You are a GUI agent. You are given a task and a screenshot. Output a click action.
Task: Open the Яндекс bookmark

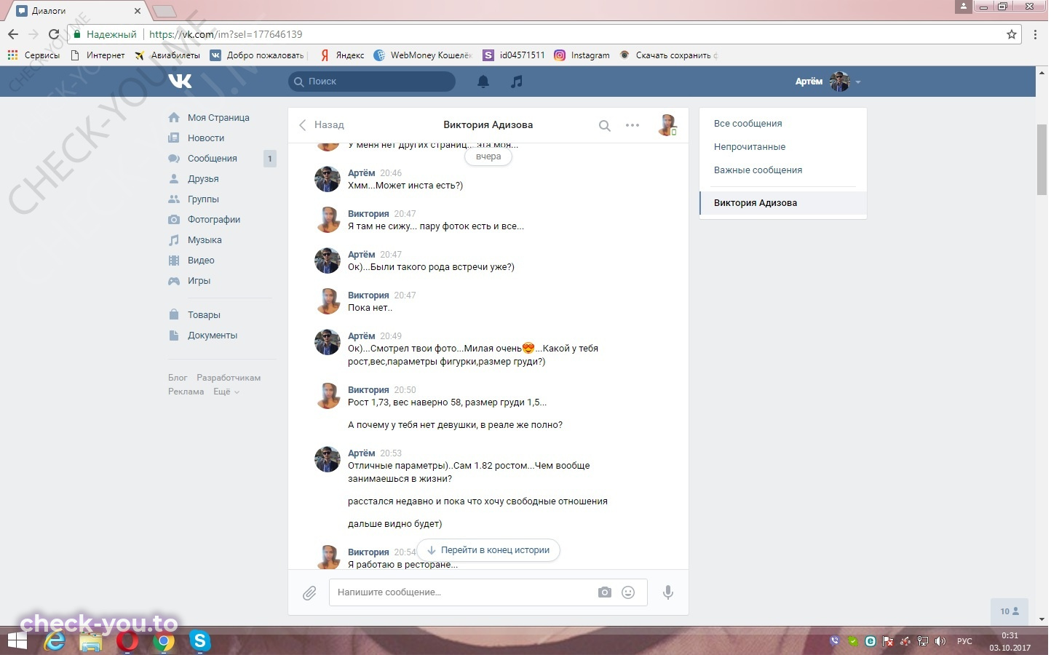(342, 55)
